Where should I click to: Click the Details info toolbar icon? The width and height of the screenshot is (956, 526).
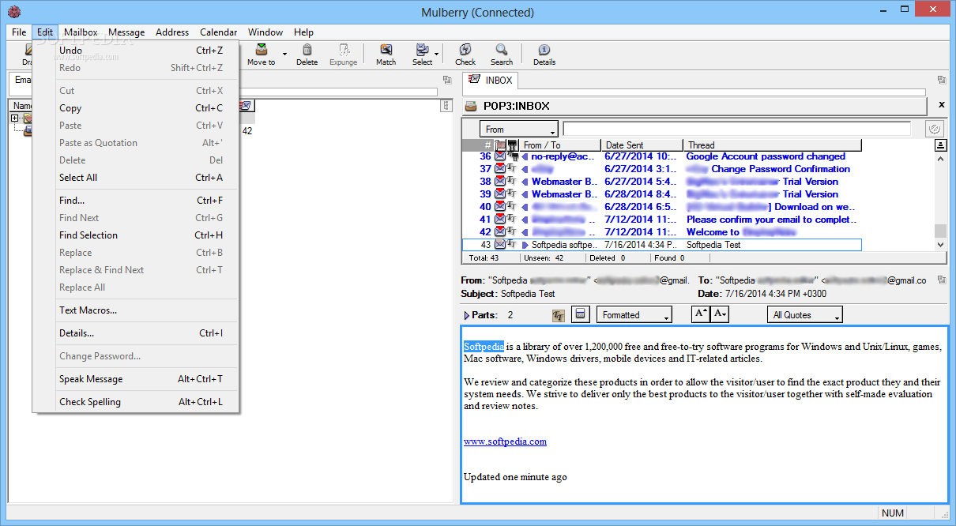544,50
